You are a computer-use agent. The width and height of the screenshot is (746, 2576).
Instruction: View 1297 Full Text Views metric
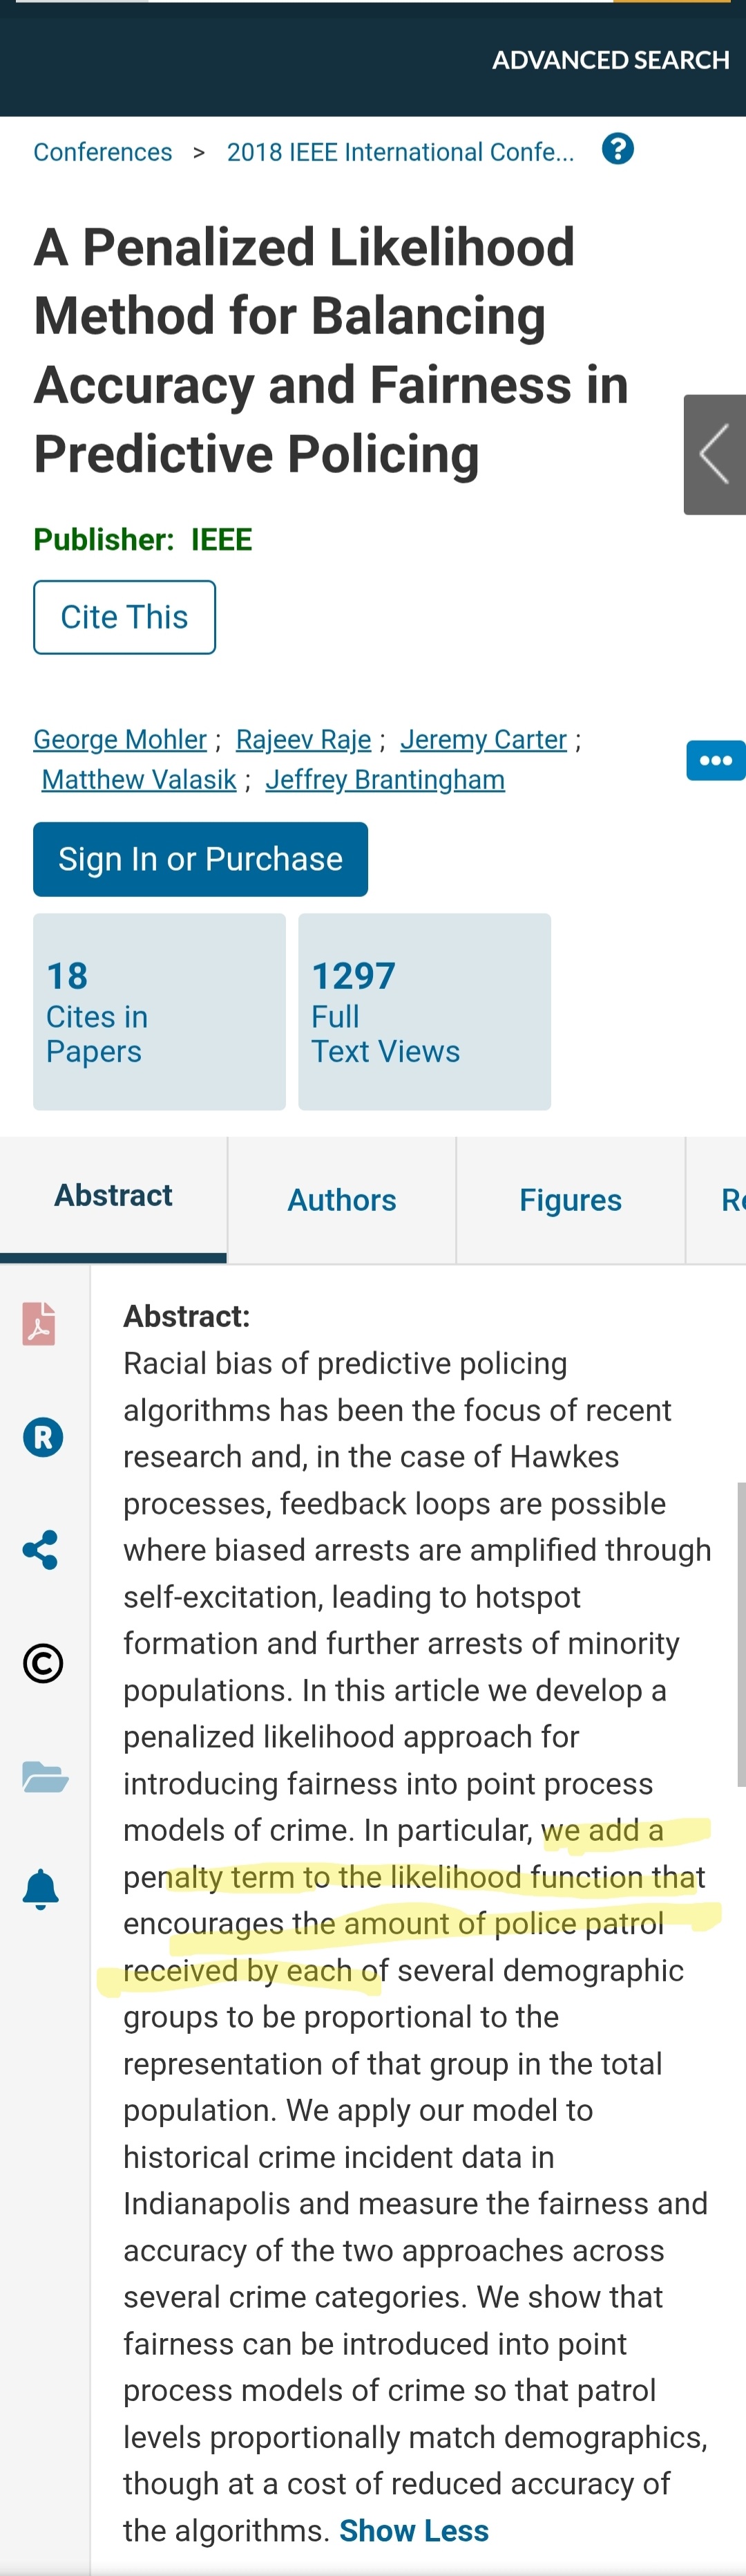tap(424, 1011)
